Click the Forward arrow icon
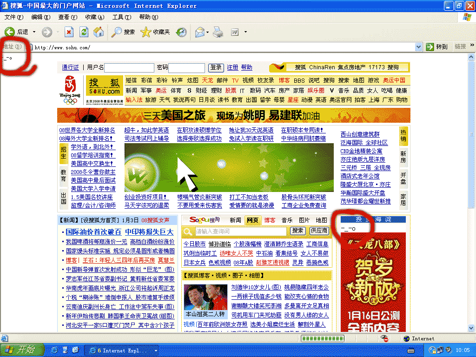Viewport: 476px width, 357px height. [x=47, y=32]
